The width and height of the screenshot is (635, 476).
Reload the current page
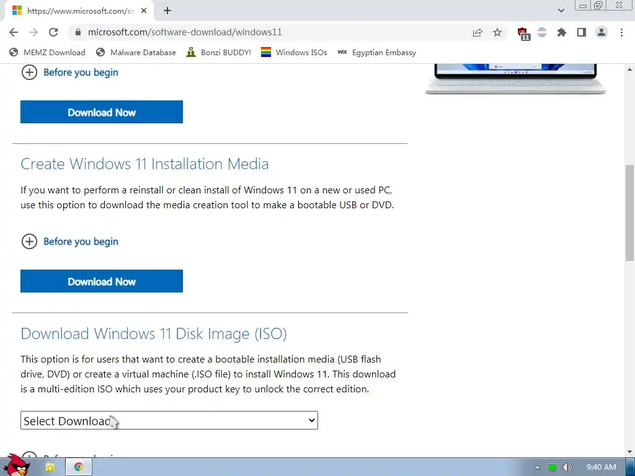53,32
